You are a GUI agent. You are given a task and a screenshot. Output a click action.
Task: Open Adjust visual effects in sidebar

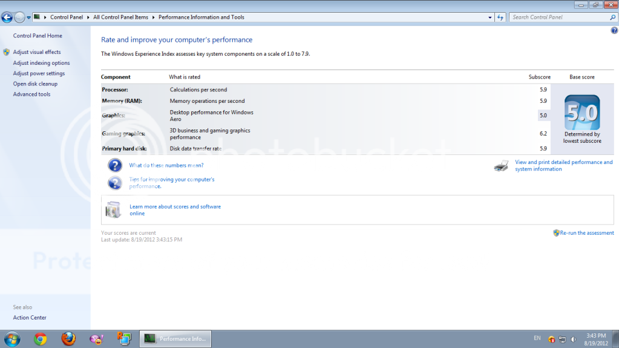(37, 53)
